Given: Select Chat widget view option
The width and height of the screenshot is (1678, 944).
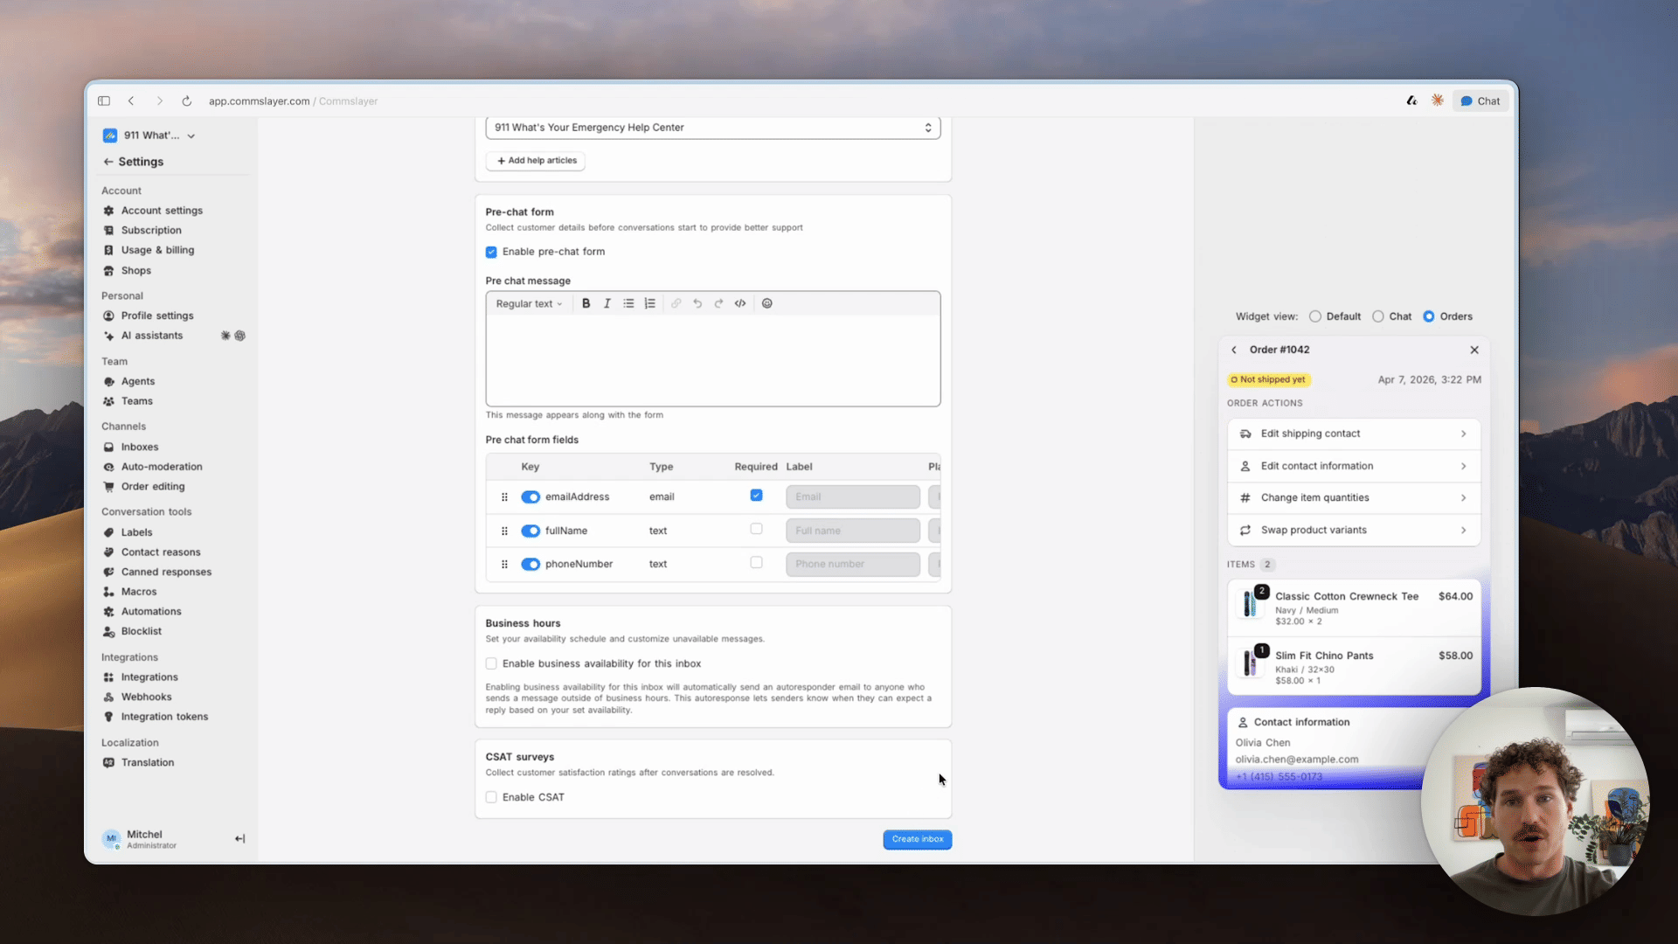Looking at the screenshot, I should (1378, 316).
